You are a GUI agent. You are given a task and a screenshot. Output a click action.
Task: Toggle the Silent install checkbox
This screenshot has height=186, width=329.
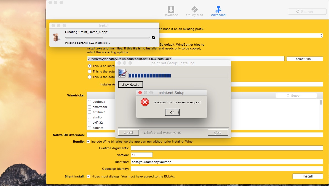click(89, 176)
